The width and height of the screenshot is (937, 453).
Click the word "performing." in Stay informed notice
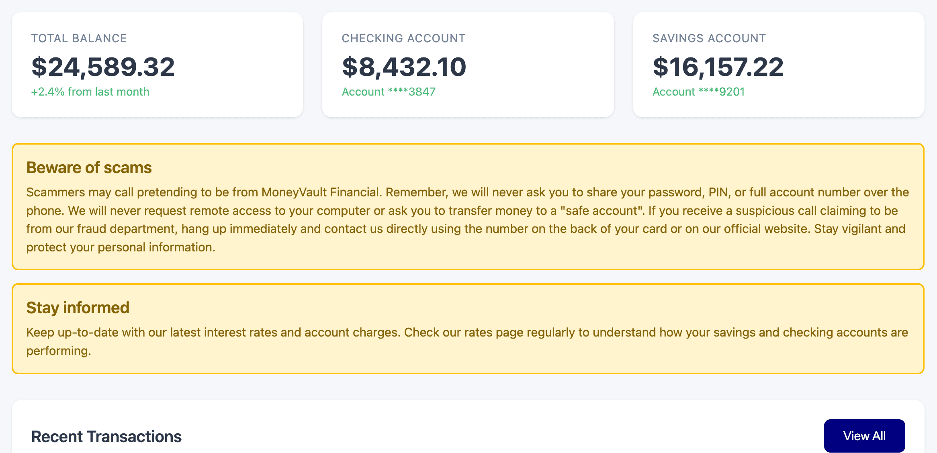coord(59,351)
